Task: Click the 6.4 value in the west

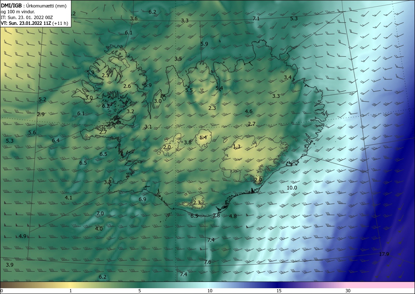Action: [x=56, y=141]
